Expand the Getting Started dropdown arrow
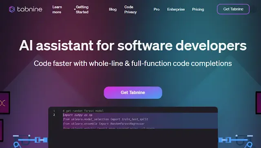This screenshot has width=261, height=148. point(75,9)
